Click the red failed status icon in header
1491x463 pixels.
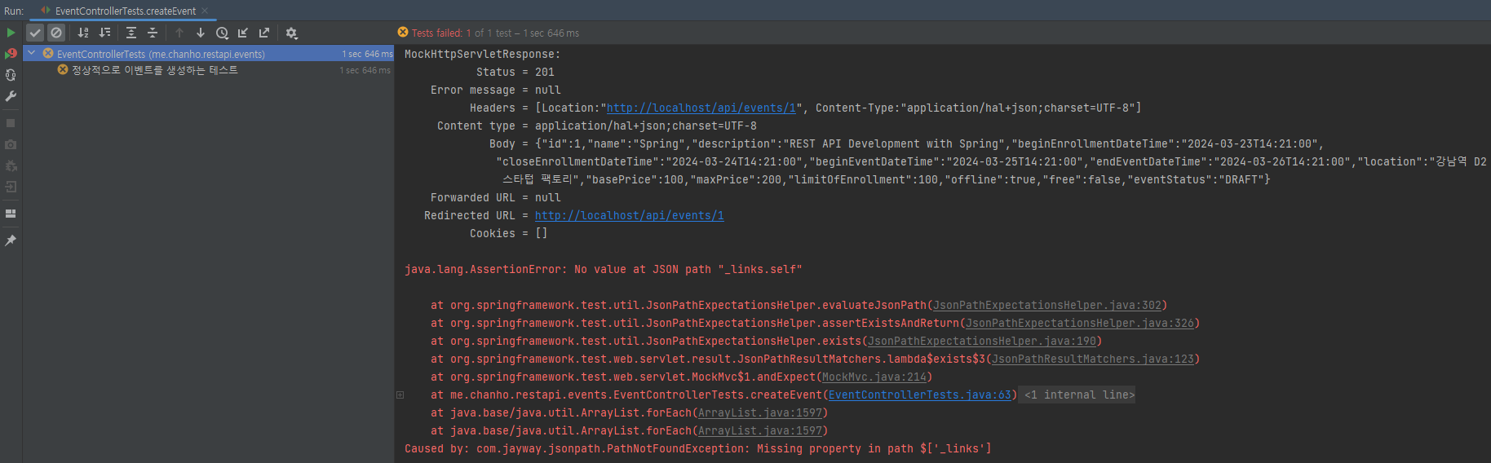(x=403, y=33)
